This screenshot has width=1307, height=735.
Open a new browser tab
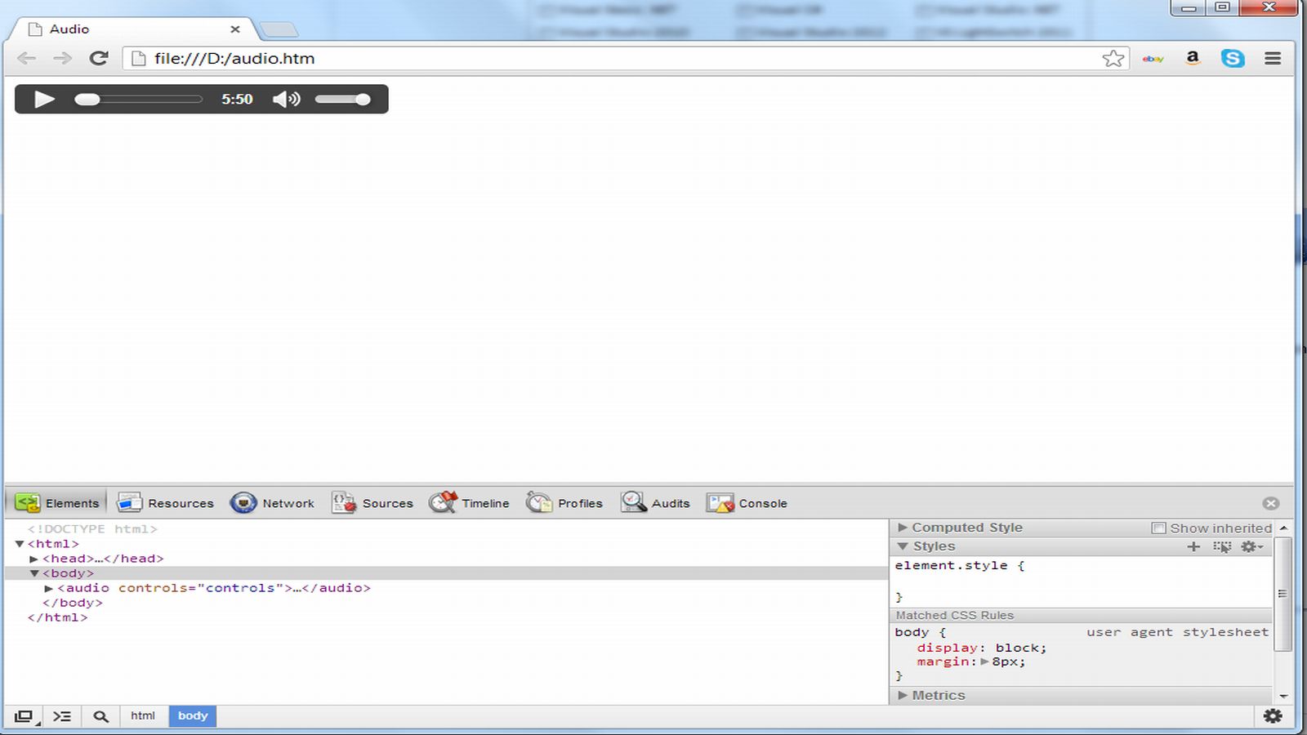click(279, 30)
